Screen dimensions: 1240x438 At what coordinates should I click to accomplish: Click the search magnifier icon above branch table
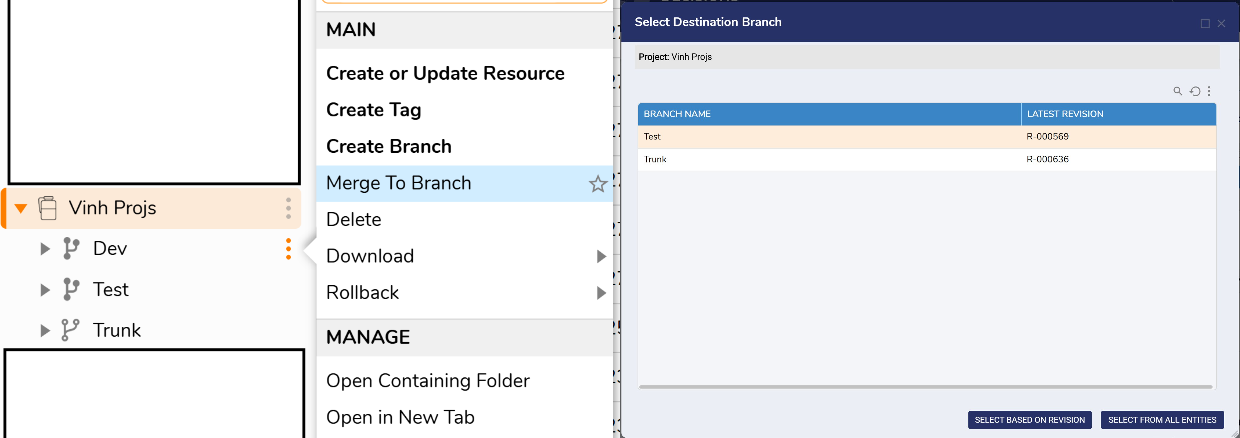click(x=1177, y=91)
